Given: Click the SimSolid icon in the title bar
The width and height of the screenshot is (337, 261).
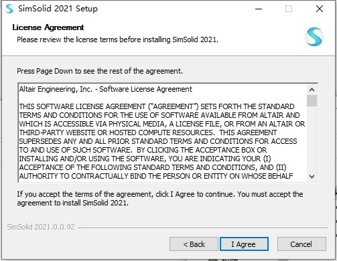Looking at the screenshot, I should coord(9,9).
